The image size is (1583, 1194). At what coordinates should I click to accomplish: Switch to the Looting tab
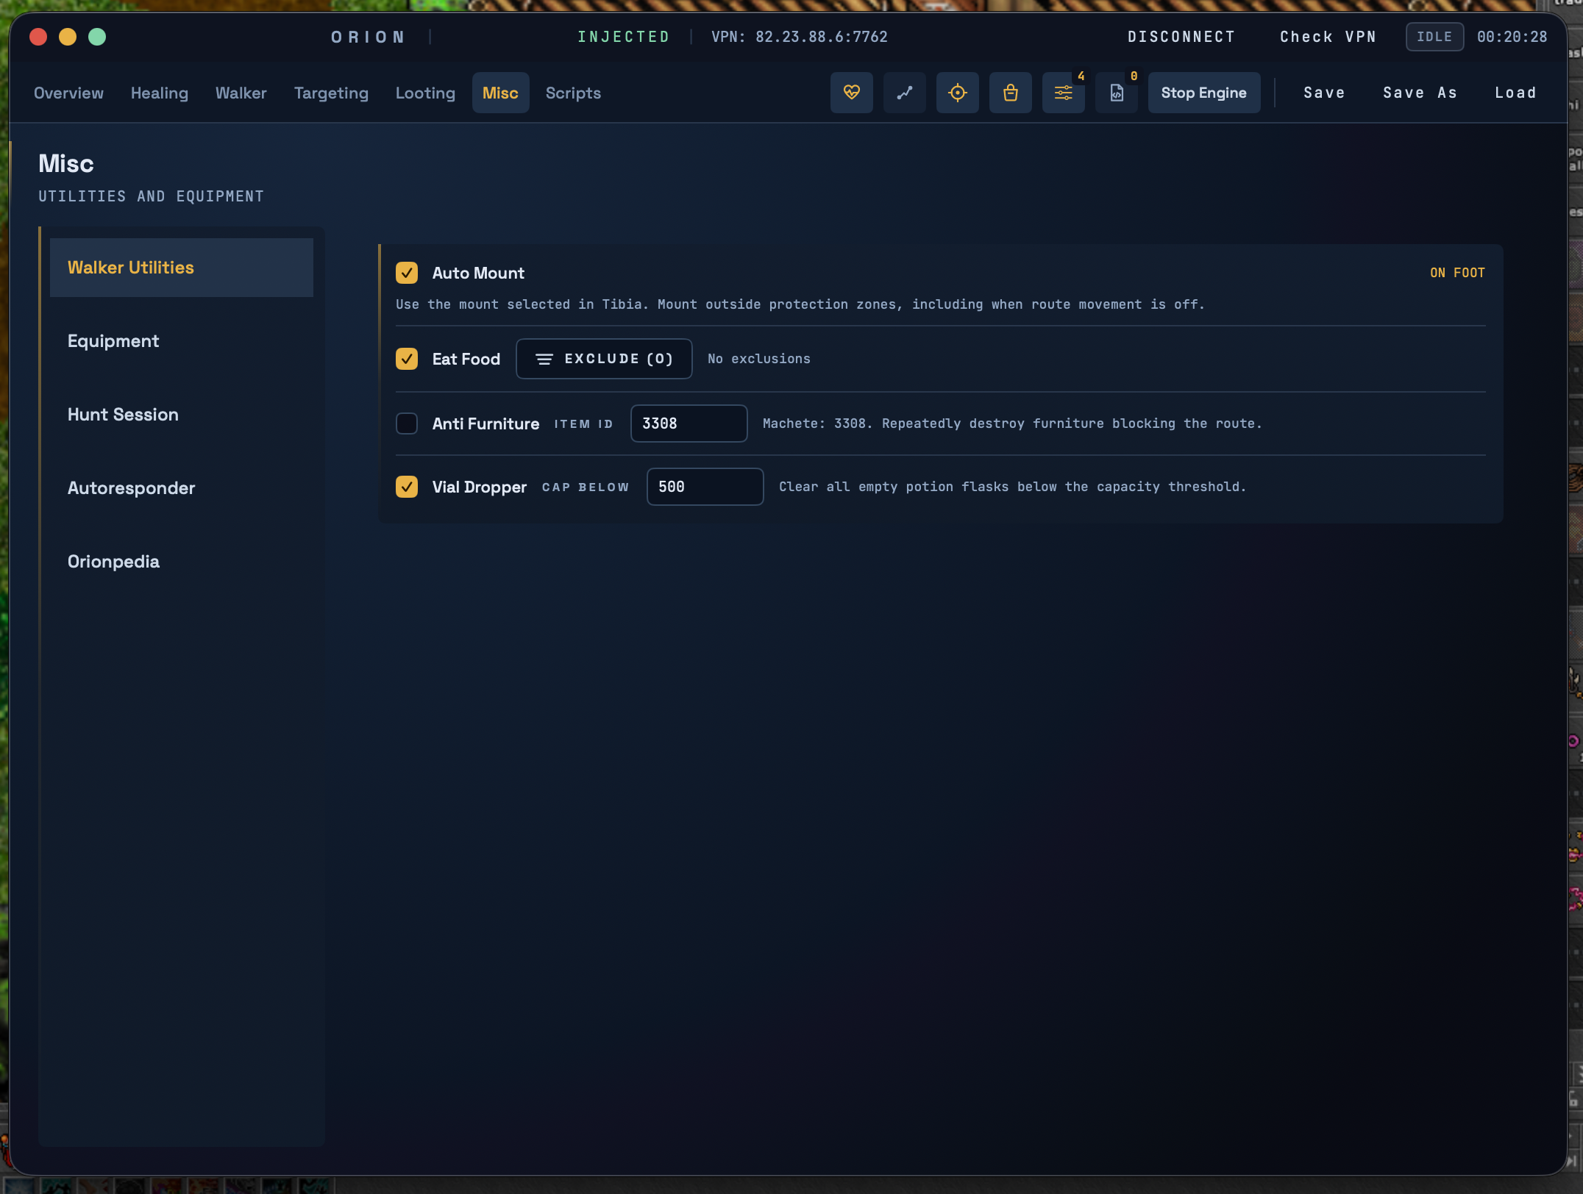(x=425, y=93)
